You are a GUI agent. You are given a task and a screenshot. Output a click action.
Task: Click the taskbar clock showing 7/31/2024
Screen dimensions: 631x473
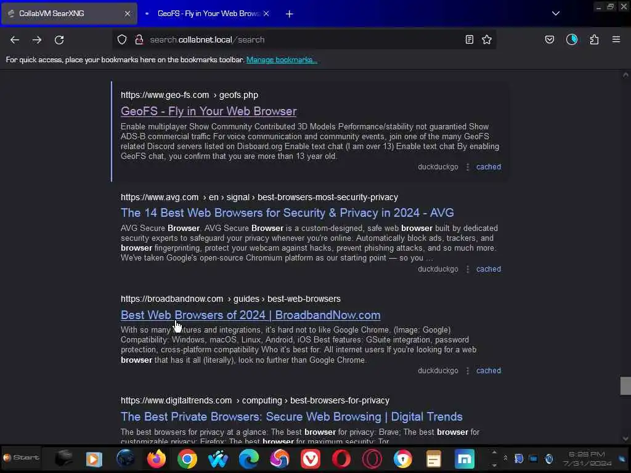click(x=587, y=458)
